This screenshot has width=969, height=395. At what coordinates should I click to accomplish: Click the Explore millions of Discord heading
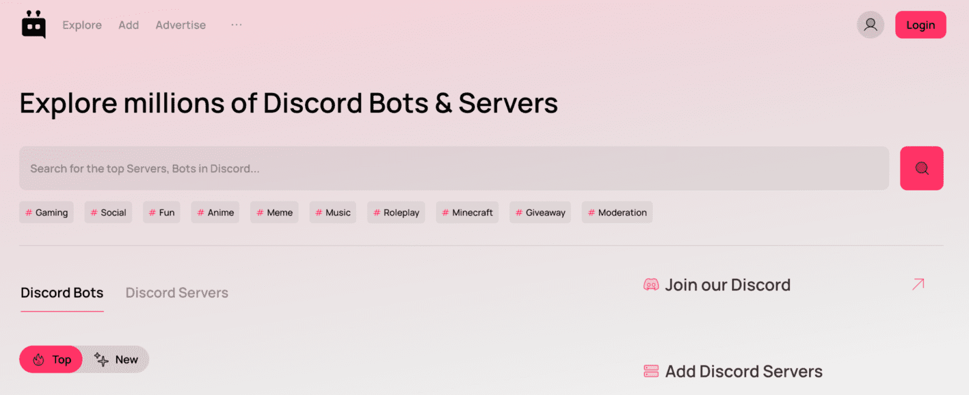(288, 103)
